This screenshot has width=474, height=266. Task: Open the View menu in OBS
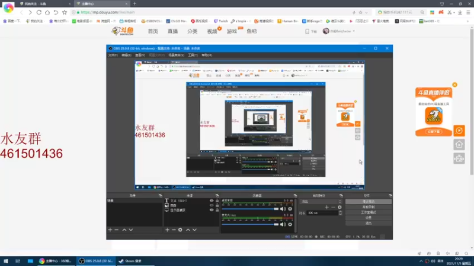(140, 55)
